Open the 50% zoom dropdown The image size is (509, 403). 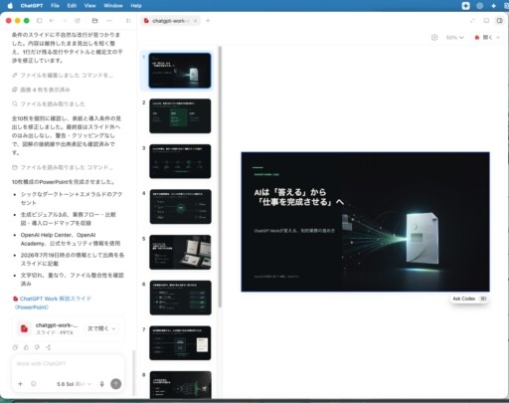click(454, 38)
